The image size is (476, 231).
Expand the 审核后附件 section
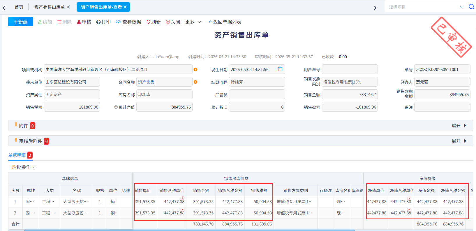[459, 141]
